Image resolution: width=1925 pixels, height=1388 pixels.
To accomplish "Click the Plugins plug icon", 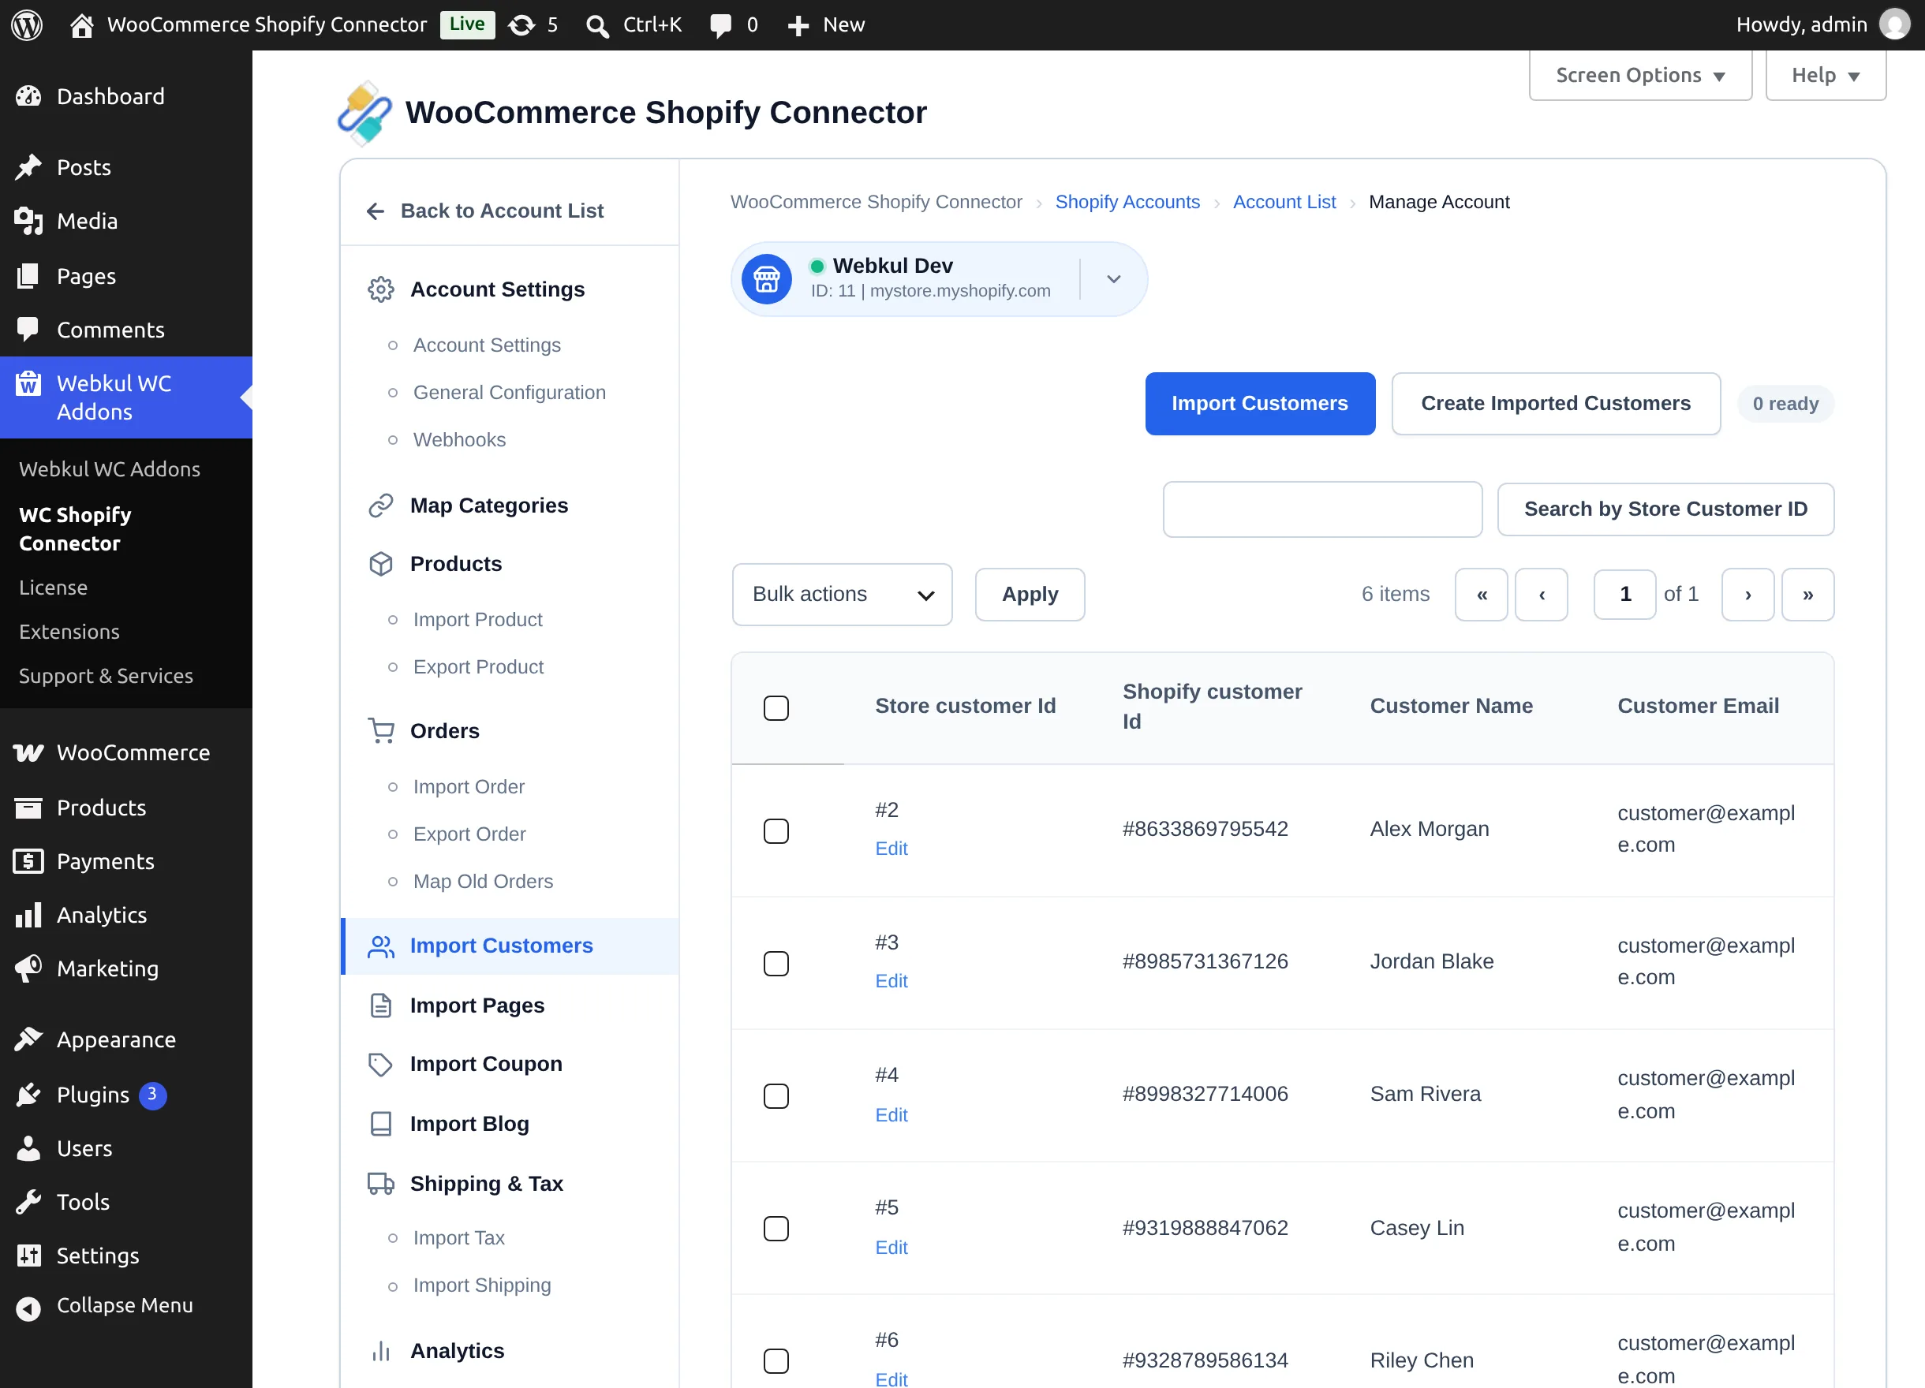I will [x=28, y=1095].
